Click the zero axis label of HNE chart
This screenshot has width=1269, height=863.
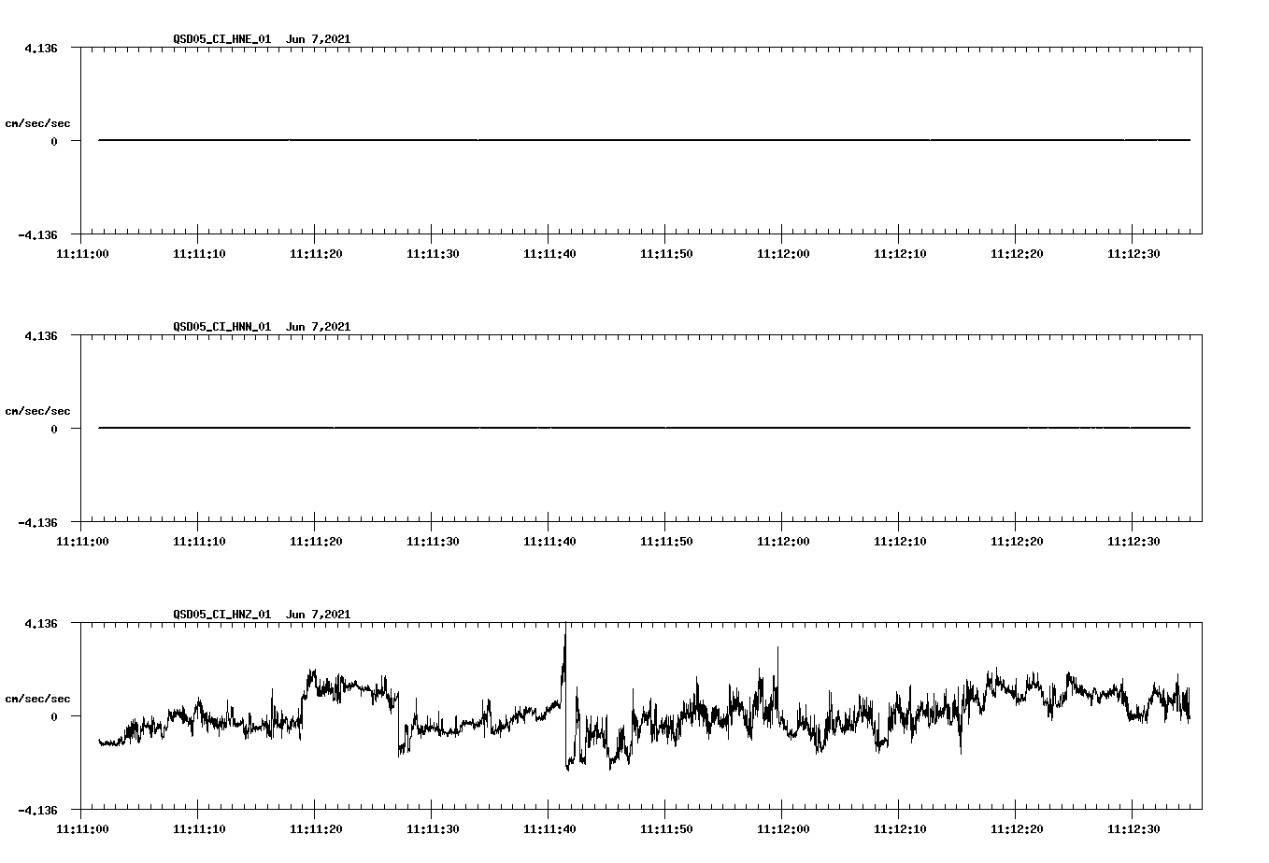point(54,141)
